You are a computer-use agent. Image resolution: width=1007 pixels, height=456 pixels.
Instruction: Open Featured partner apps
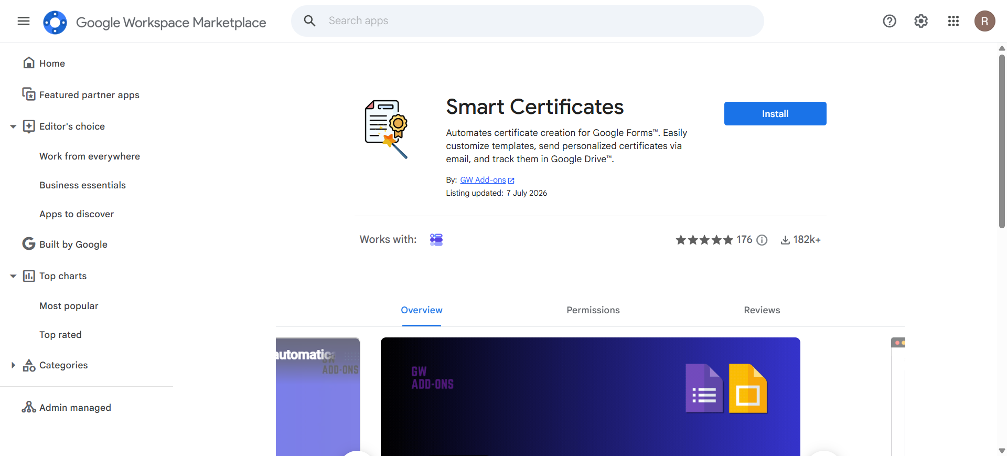coord(89,95)
